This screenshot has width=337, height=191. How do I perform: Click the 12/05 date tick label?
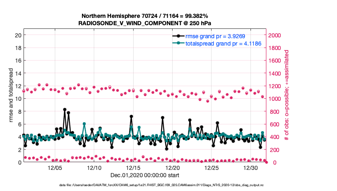point(55,167)
